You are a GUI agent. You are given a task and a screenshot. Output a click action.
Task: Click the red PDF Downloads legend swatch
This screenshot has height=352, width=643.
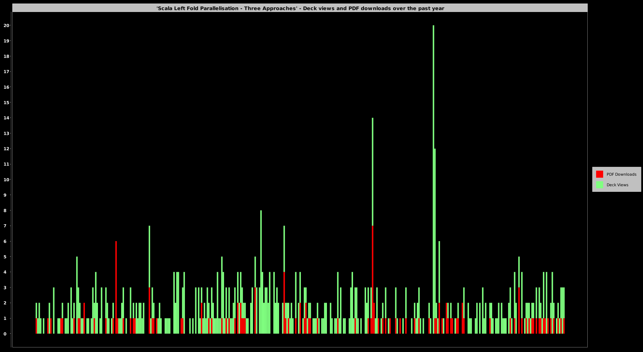click(599, 174)
